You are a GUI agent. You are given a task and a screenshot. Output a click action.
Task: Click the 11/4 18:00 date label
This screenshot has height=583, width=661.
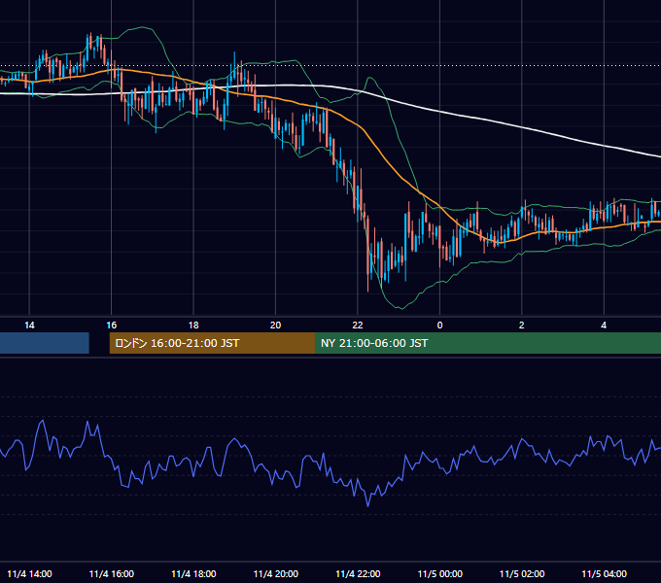(x=193, y=573)
